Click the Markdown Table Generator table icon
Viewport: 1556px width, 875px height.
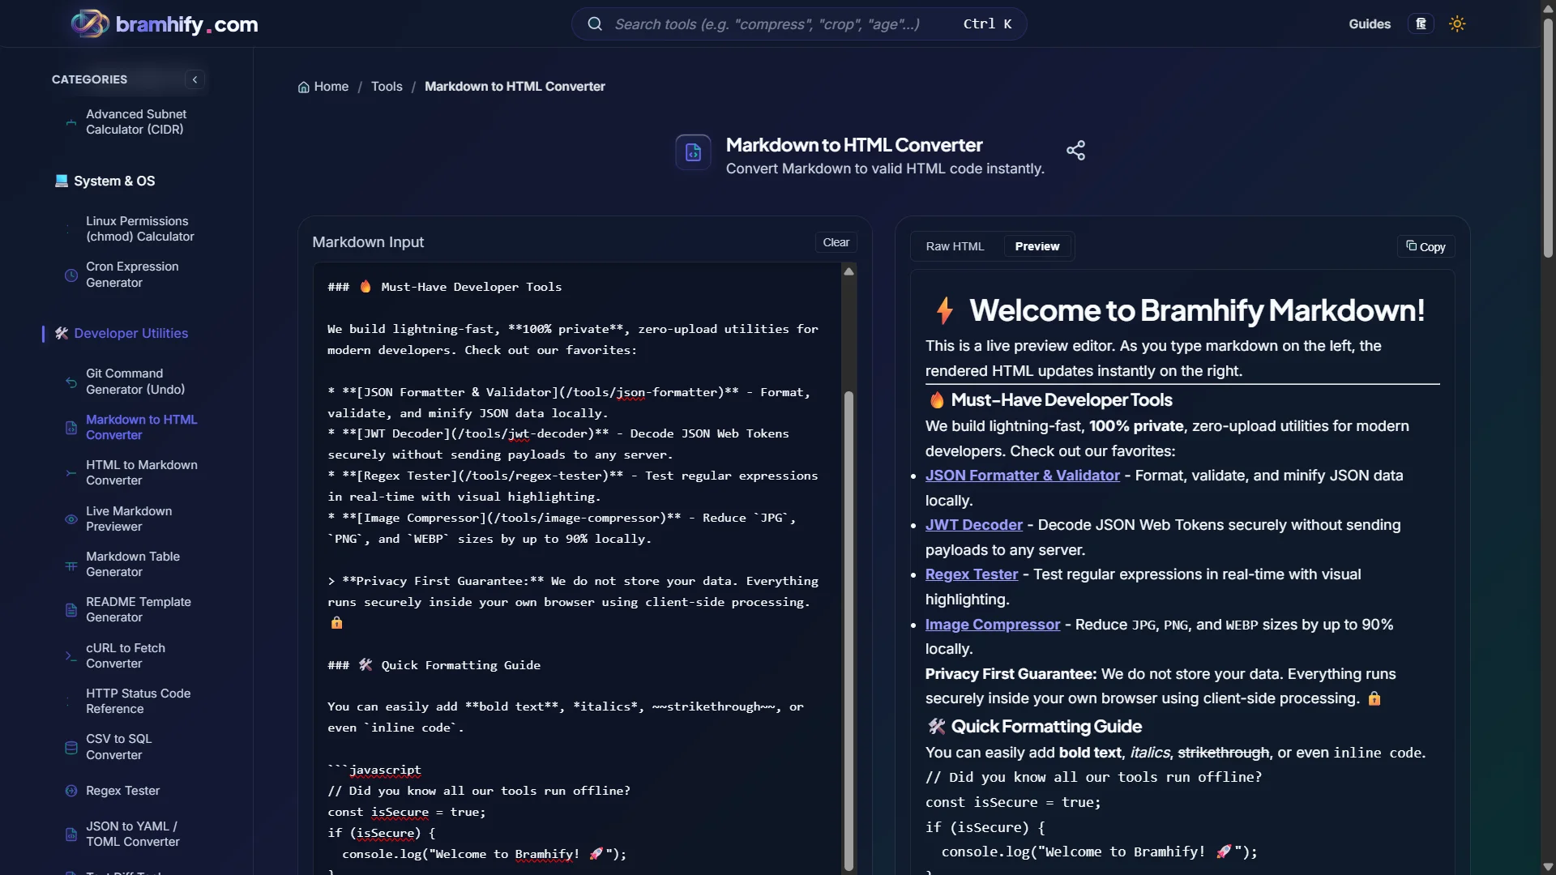71,566
